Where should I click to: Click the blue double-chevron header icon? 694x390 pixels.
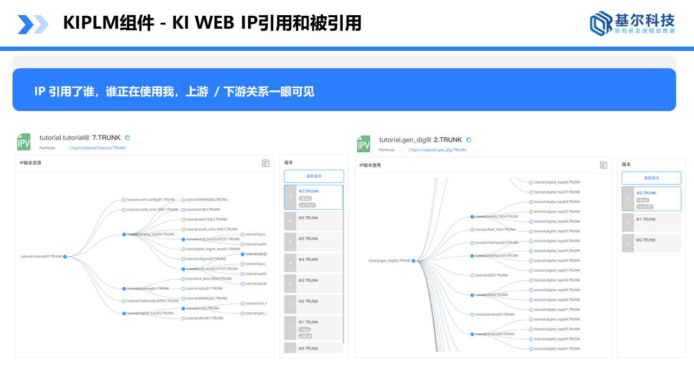(x=34, y=23)
